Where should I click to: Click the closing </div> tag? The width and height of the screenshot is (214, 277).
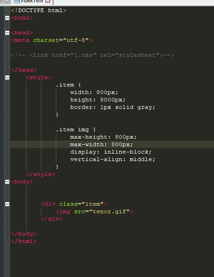coord(52,219)
